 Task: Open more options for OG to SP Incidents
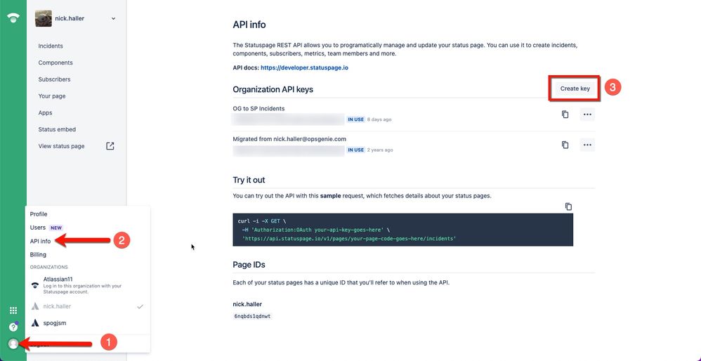587,114
